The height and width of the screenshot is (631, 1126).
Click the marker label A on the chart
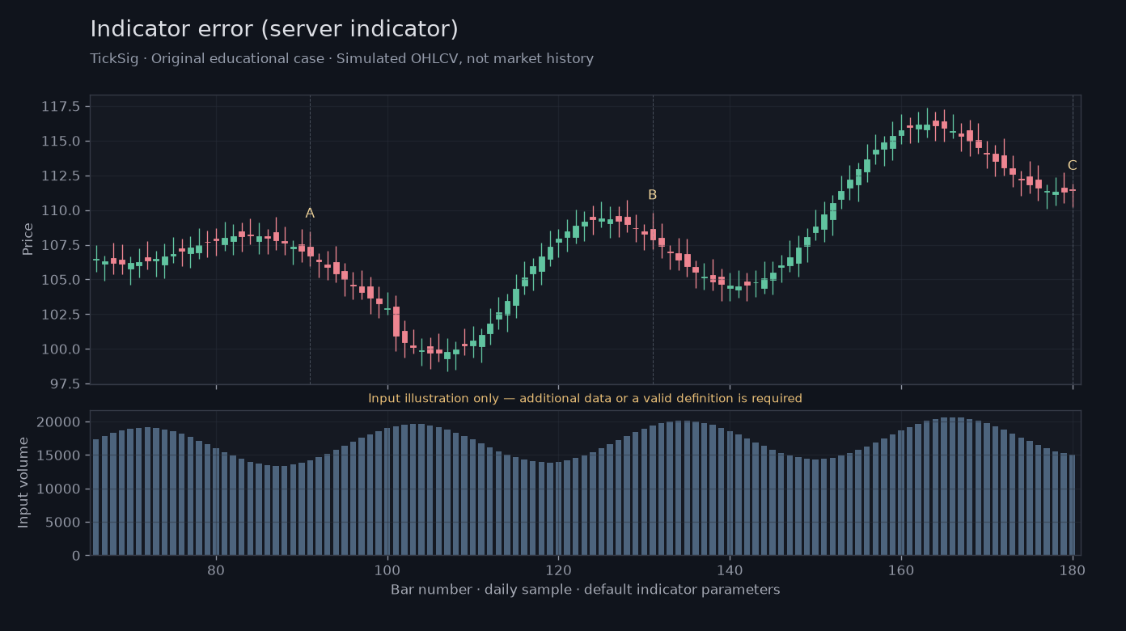[310, 214]
